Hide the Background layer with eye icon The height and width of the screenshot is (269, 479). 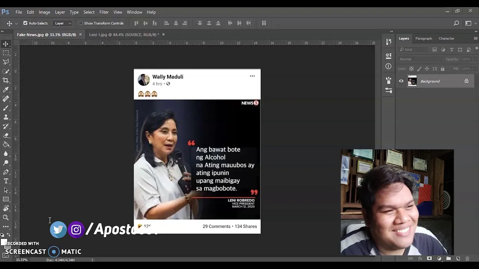click(401, 81)
